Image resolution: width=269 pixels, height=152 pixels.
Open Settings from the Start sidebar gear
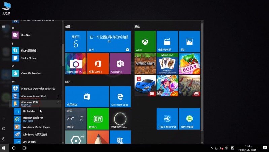pyautogui.click(x=4, y=129)
